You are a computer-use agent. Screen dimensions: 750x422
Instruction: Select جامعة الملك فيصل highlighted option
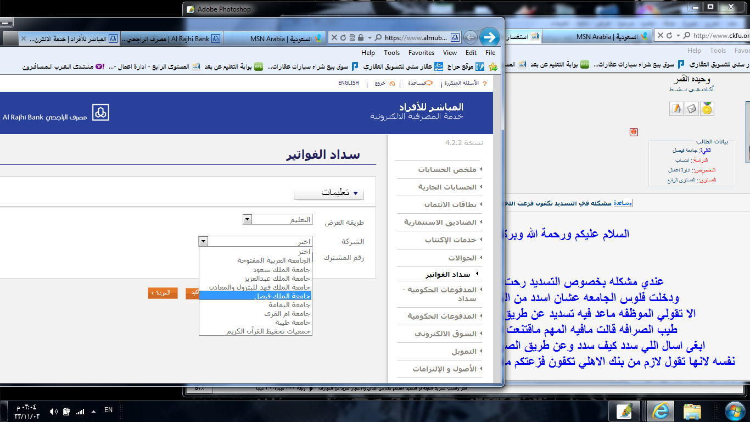tap(256, 296)
